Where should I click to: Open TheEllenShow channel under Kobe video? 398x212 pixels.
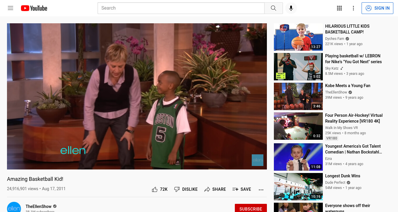coord(336,92)
